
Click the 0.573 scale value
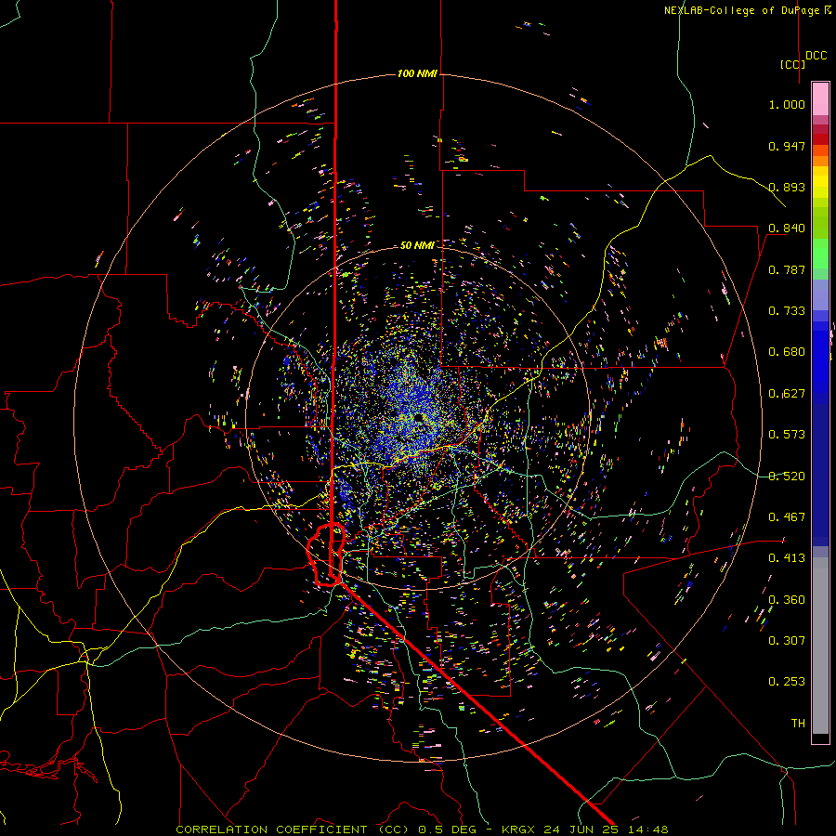point(787,435)
